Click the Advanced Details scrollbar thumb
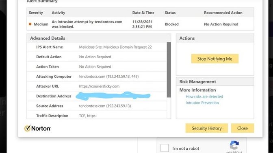 click(169, 70)
